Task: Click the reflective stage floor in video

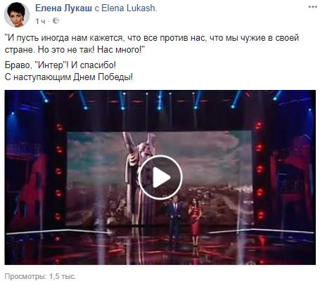Action: [x=160, y=248]
